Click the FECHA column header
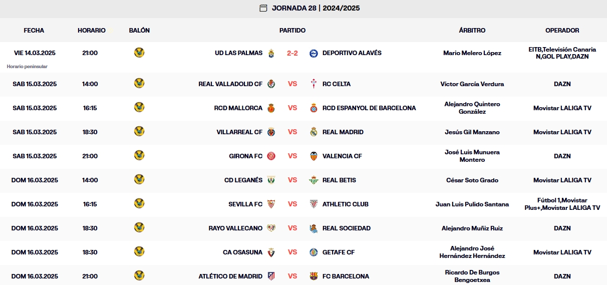Screen dimensions: 607x285 34,31
